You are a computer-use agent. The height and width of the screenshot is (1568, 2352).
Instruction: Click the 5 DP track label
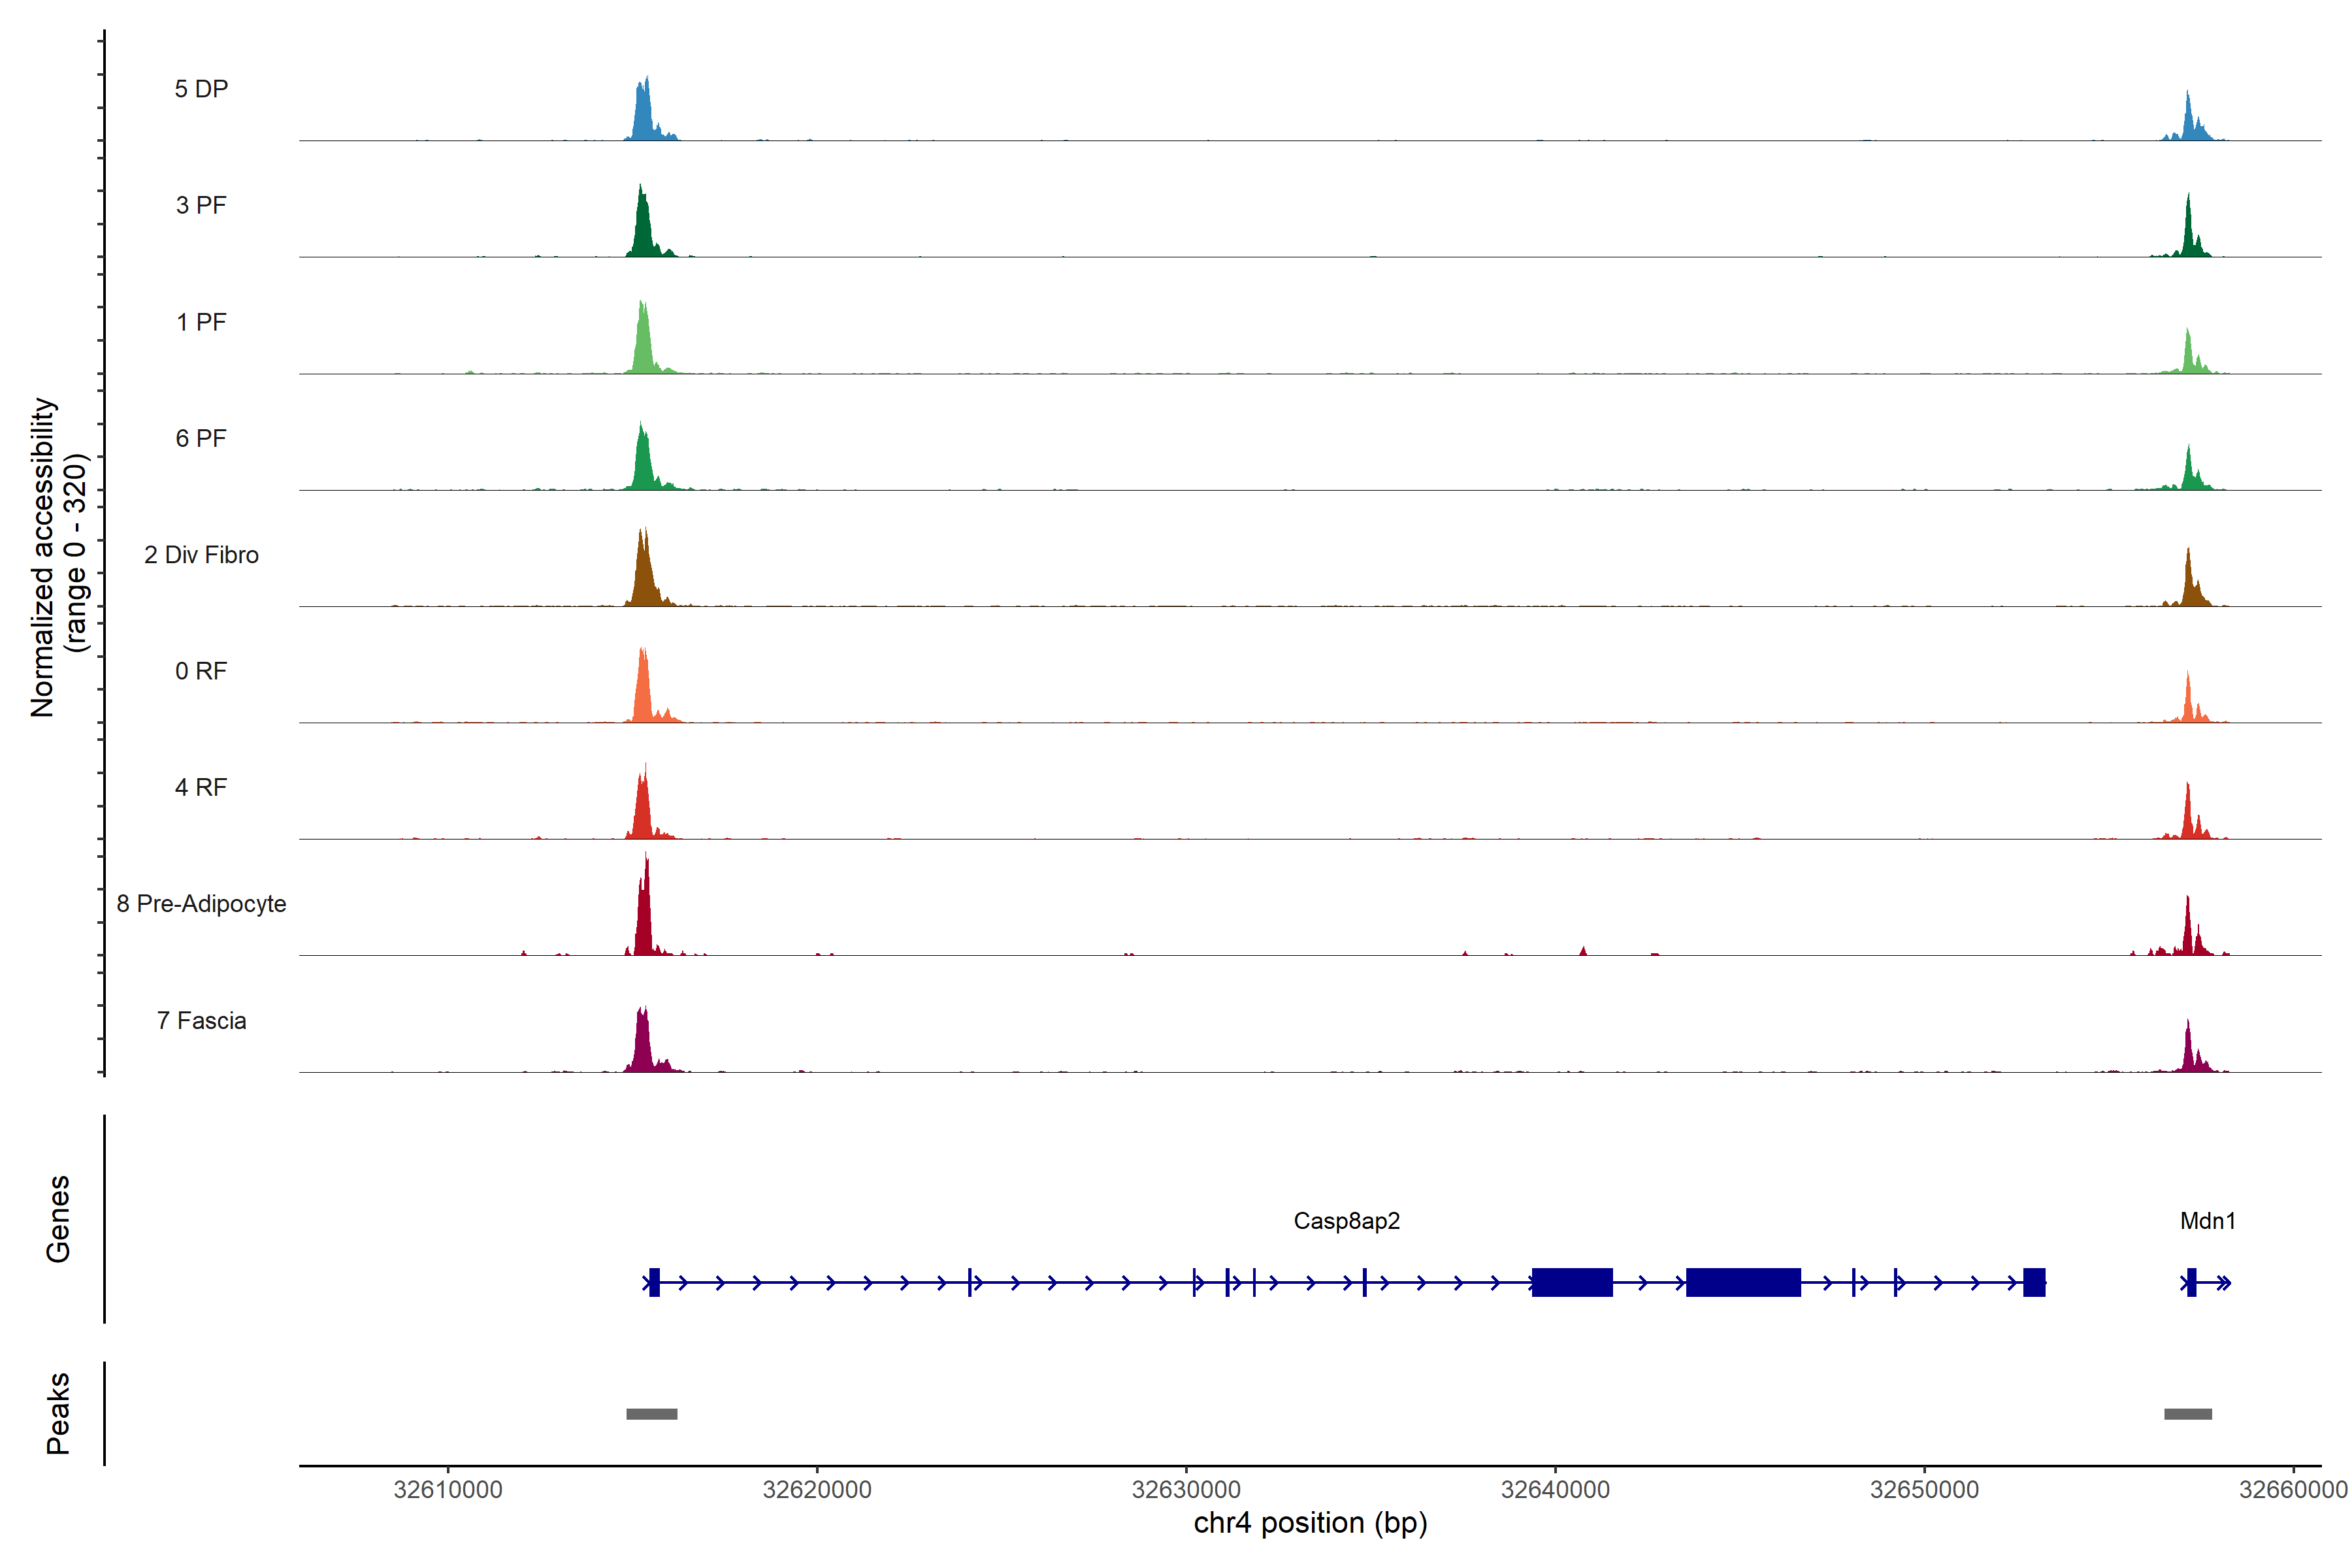point(201,89)
